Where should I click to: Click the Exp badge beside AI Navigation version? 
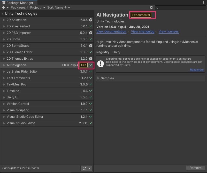click(x=83, y=65)
